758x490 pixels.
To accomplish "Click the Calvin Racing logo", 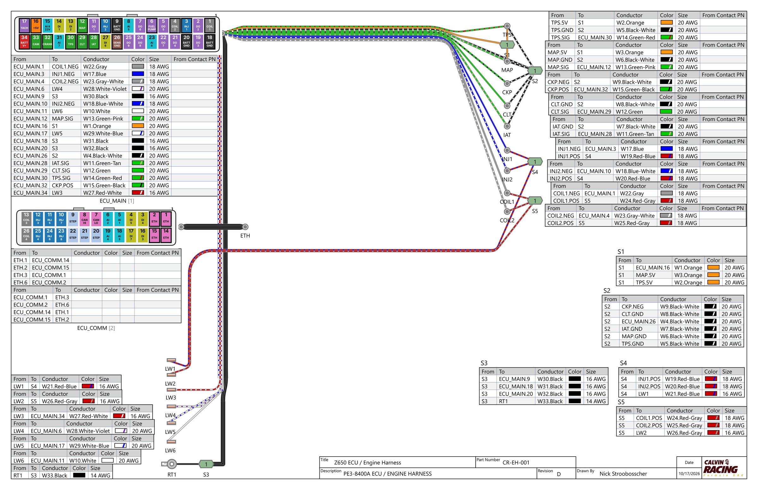I will coord(723,467).
